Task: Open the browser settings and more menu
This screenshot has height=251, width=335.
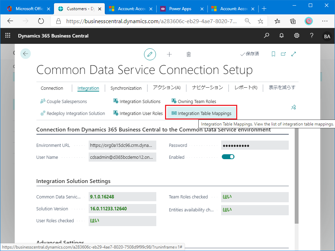Action: pyautogui.click(x=325, y=21)
